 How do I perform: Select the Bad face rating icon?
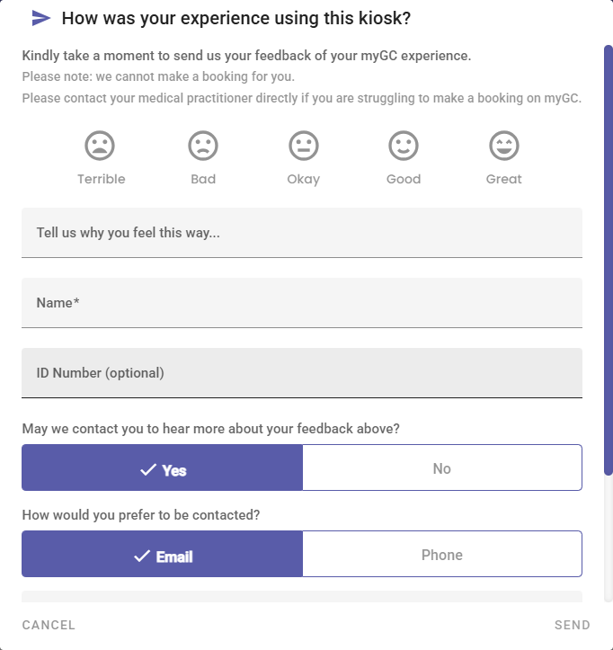[x=203, y=145]
